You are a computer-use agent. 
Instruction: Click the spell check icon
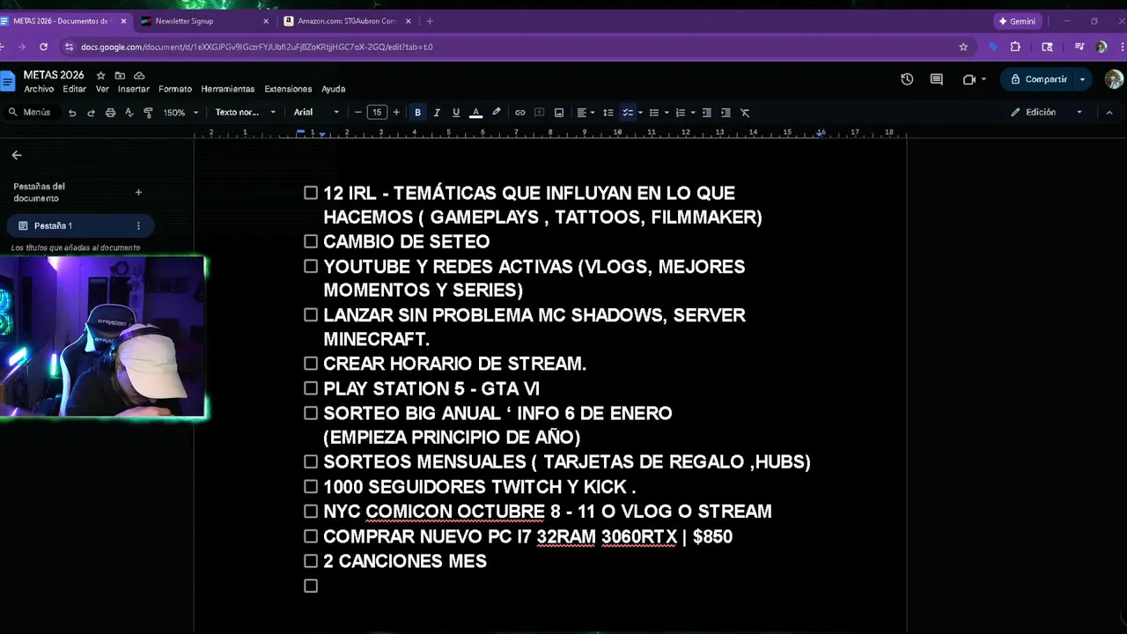[129, 113]
